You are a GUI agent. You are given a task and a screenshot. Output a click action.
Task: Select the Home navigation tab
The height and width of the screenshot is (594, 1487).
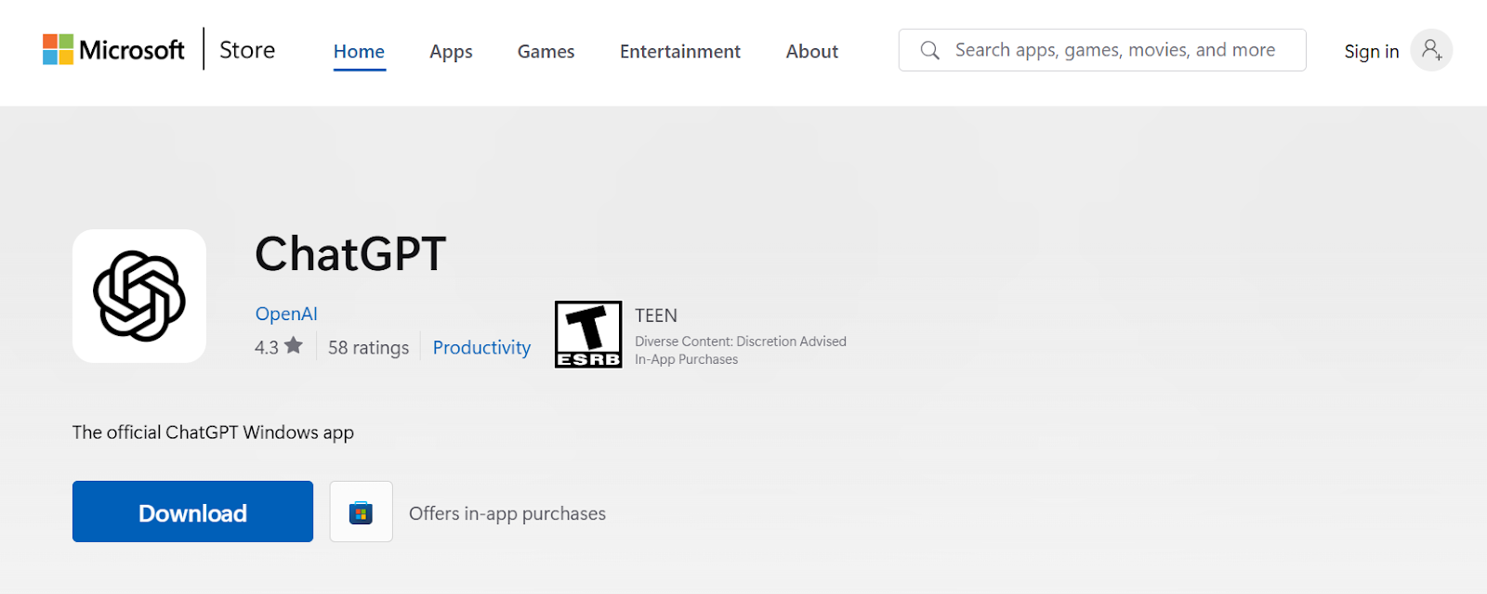(x=359, y=52)
